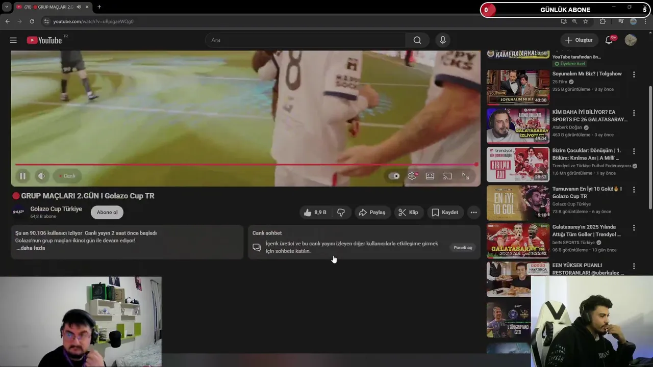Screen dimensions: 653x367
Task: Open Turnuvanın En İyi 10 Golü title
Action: pyautogui.click(x=587, y=193)
